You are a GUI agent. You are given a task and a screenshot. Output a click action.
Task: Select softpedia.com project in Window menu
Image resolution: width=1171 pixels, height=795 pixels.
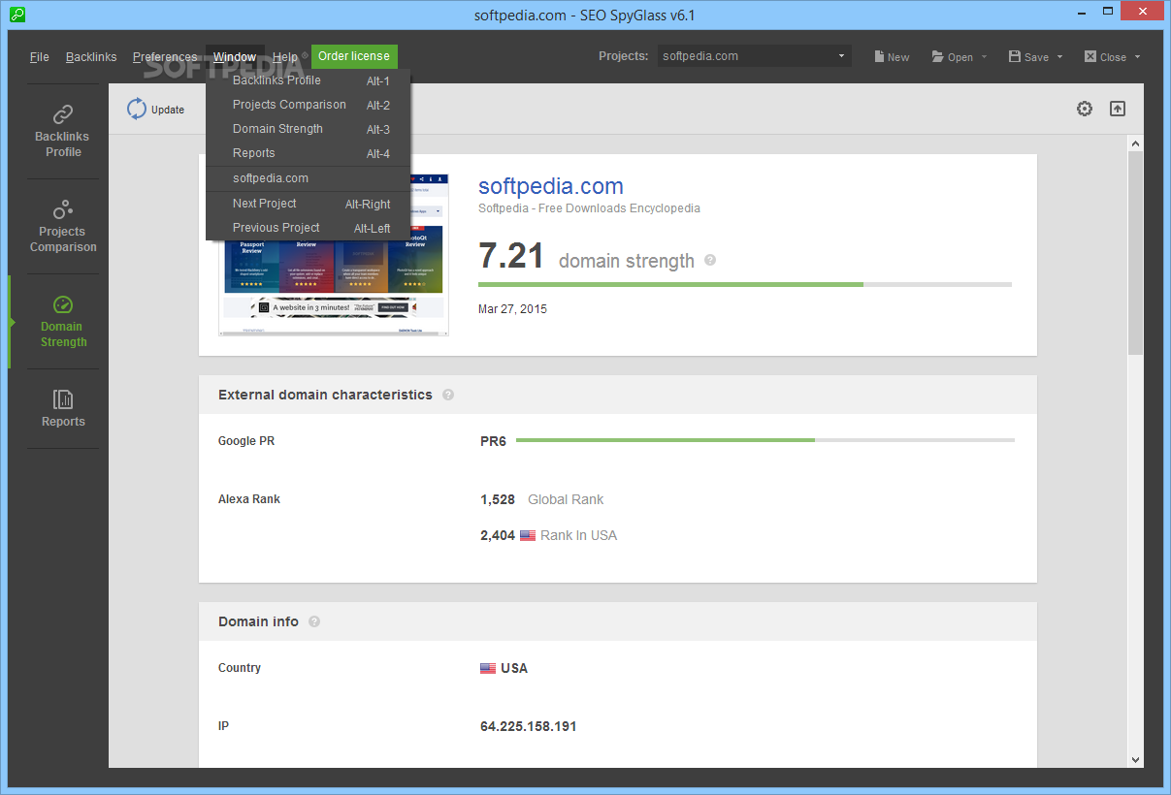pos(309,178)
